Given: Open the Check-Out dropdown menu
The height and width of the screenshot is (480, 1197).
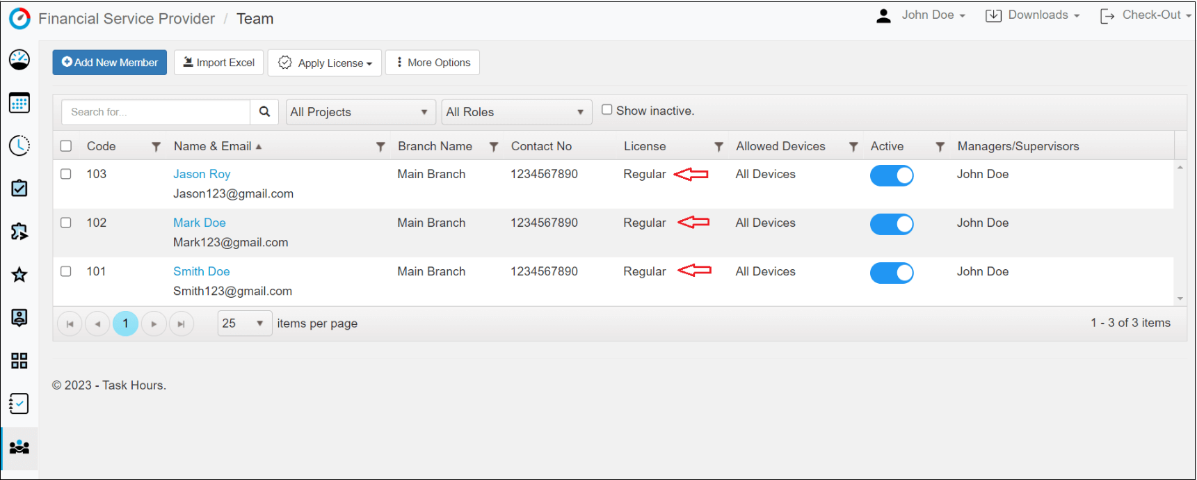Looking at the screenshot, I should pos(1146,15).
